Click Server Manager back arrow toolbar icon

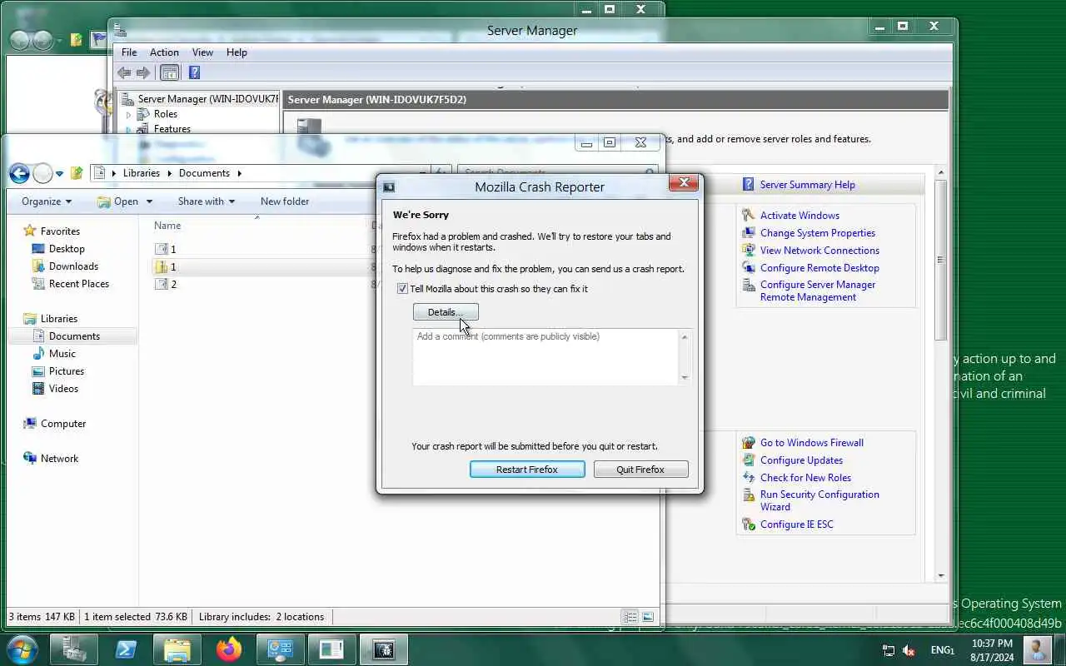coord(124,73)
